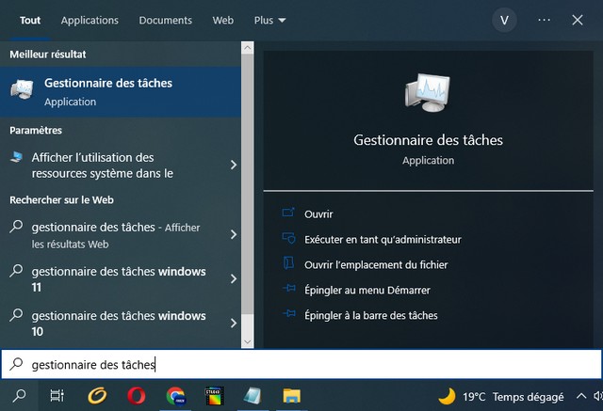Click the system resources settings icon

click(16, 157)
